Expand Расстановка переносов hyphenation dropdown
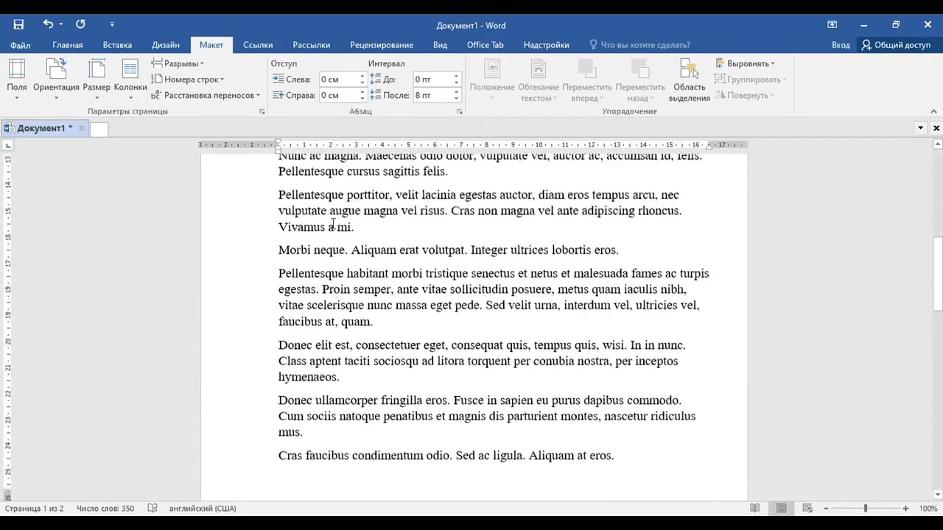This screenshot has width=943, height=530. tap(206, 95)
